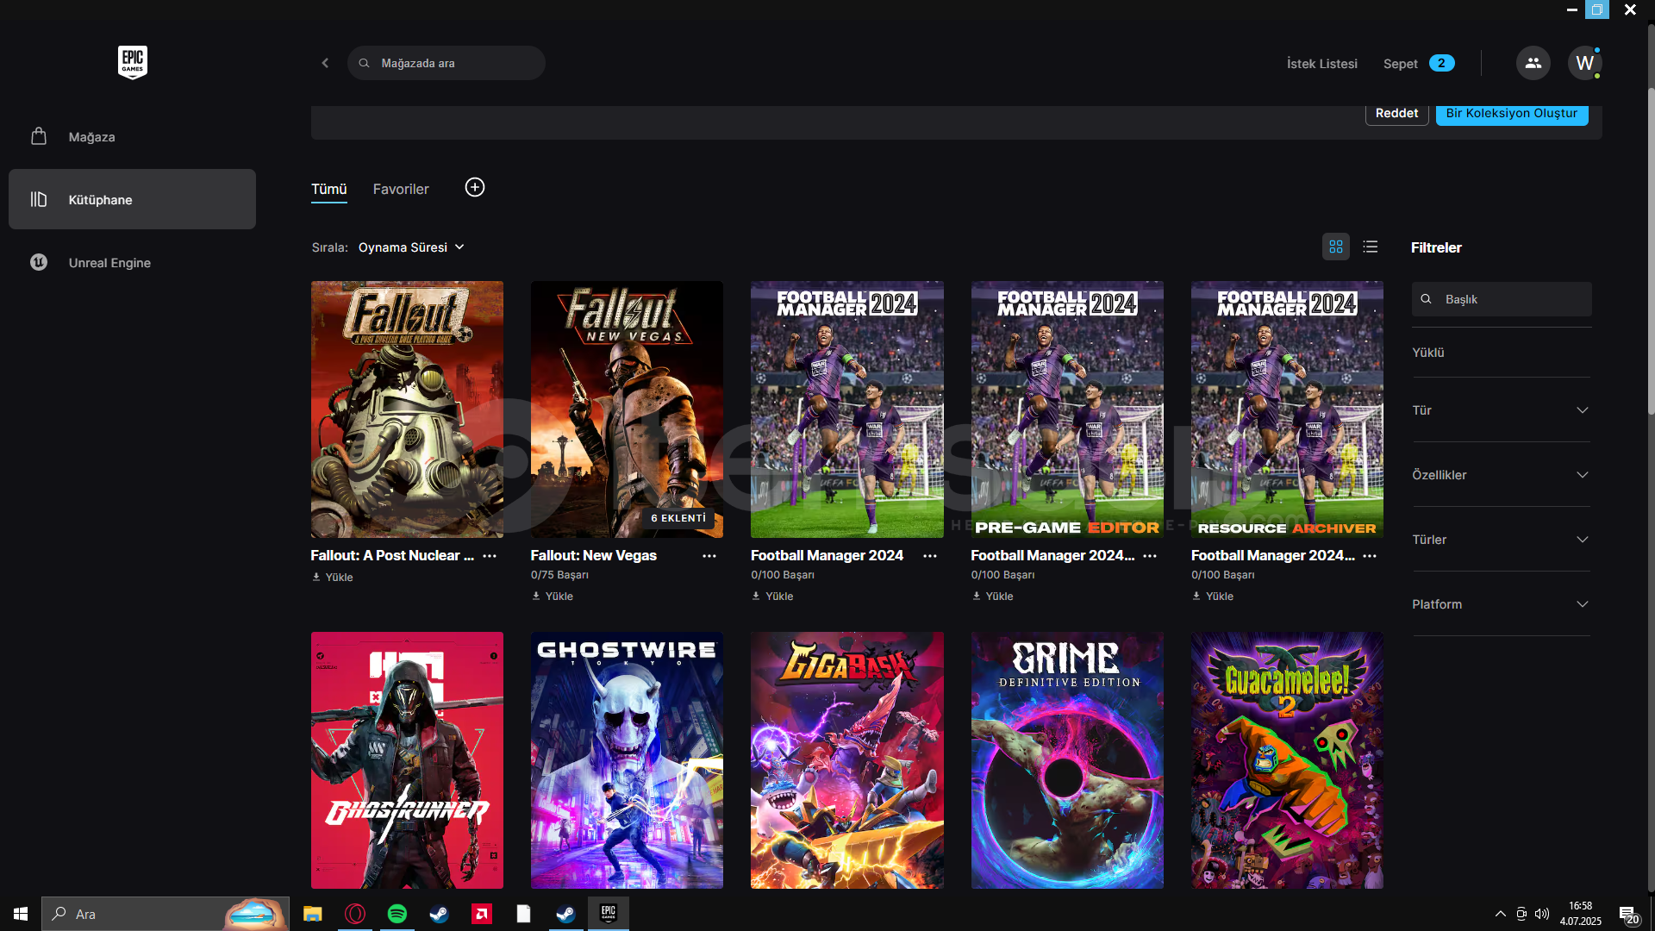Switch to grid view layout
This screenshot has width=1655, height=931.
click(x=1336, y=247)
